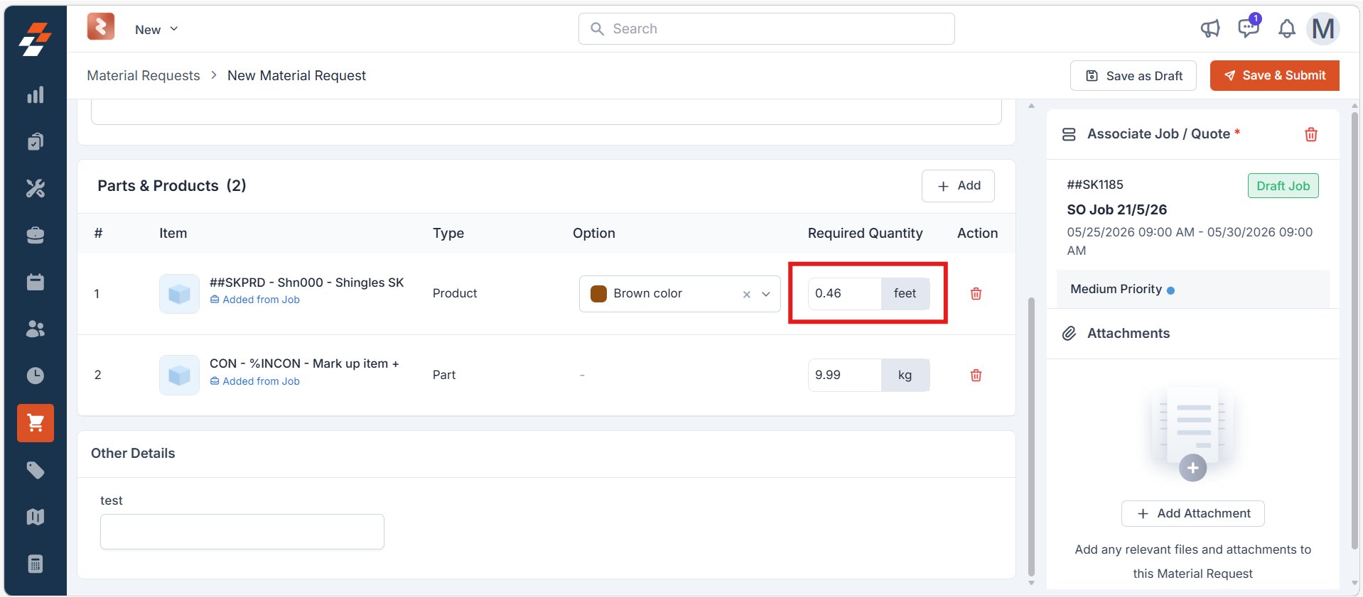Go to Material Requests breadcrumb
The image size is (1363, 597).
(144, 75)
